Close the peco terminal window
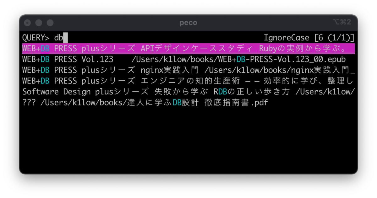 [27, 23]
